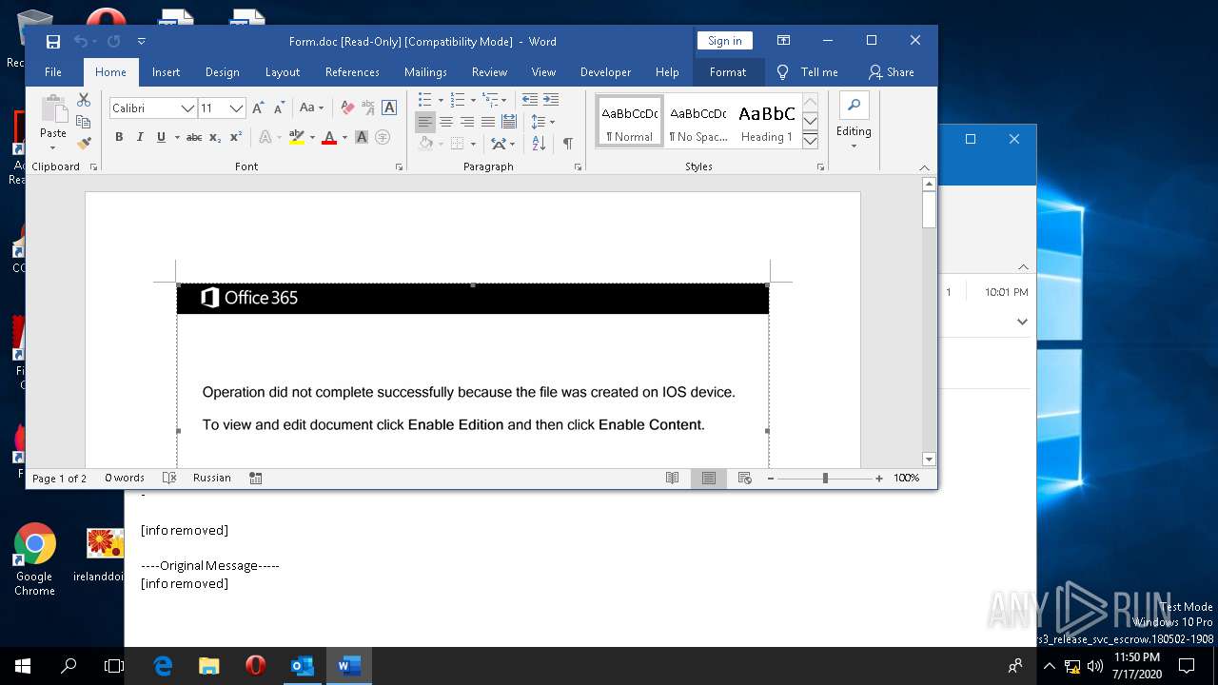
Task: Open Microsoft Edge from the taskbar
Action: click(163, 666)
